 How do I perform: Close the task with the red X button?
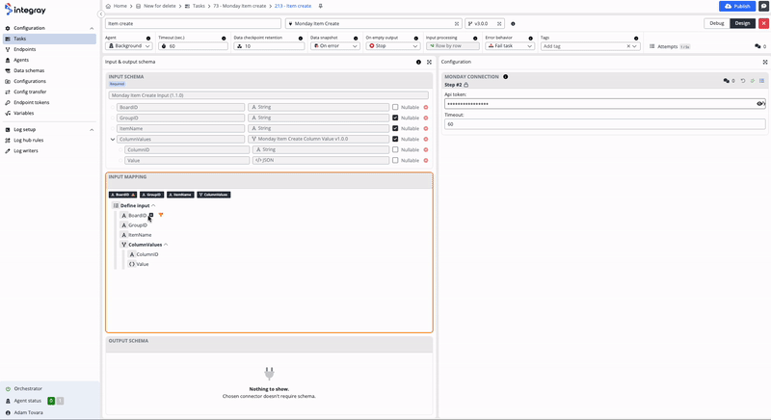(763, 23)
